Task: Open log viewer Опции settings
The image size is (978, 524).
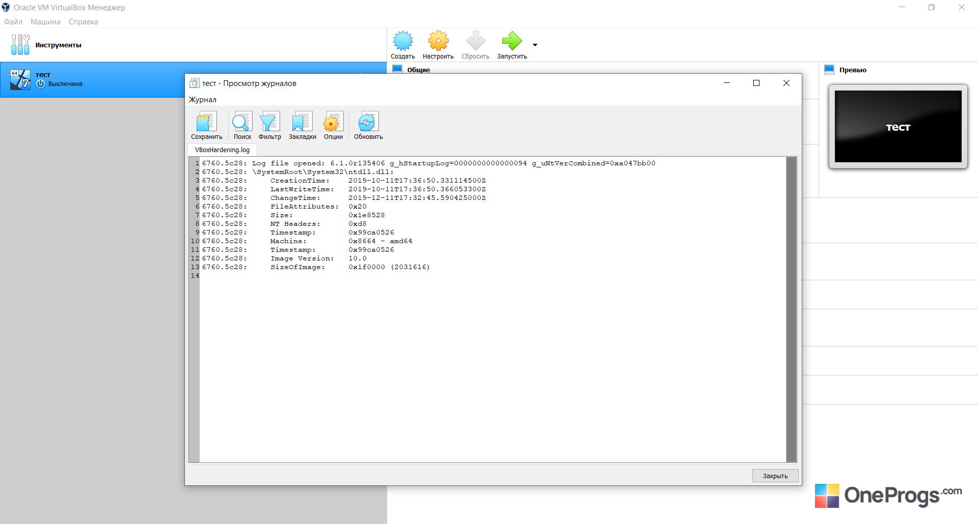Action: click(333, 125)
